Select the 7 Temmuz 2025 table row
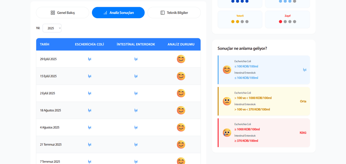Viewport: 346px width, 164px height. pyautogui.click(x=118, y=161)
